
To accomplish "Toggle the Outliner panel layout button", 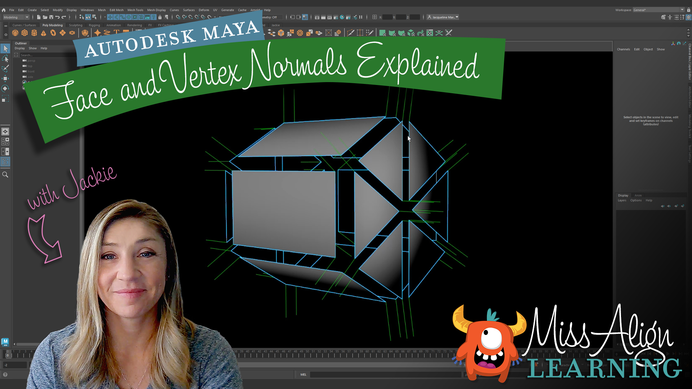I will click(5, 162).
